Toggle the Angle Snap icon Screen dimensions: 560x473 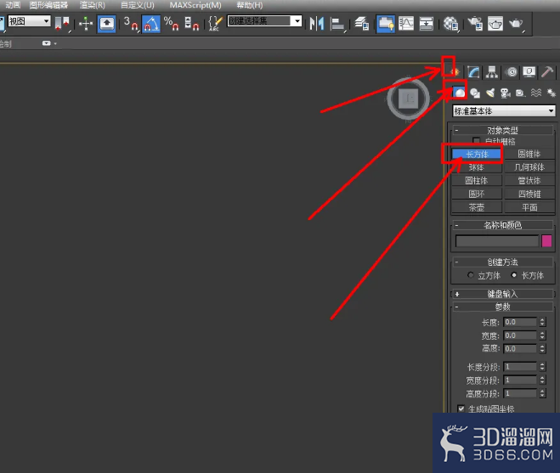pyautogui.click(x=151, y=24)
